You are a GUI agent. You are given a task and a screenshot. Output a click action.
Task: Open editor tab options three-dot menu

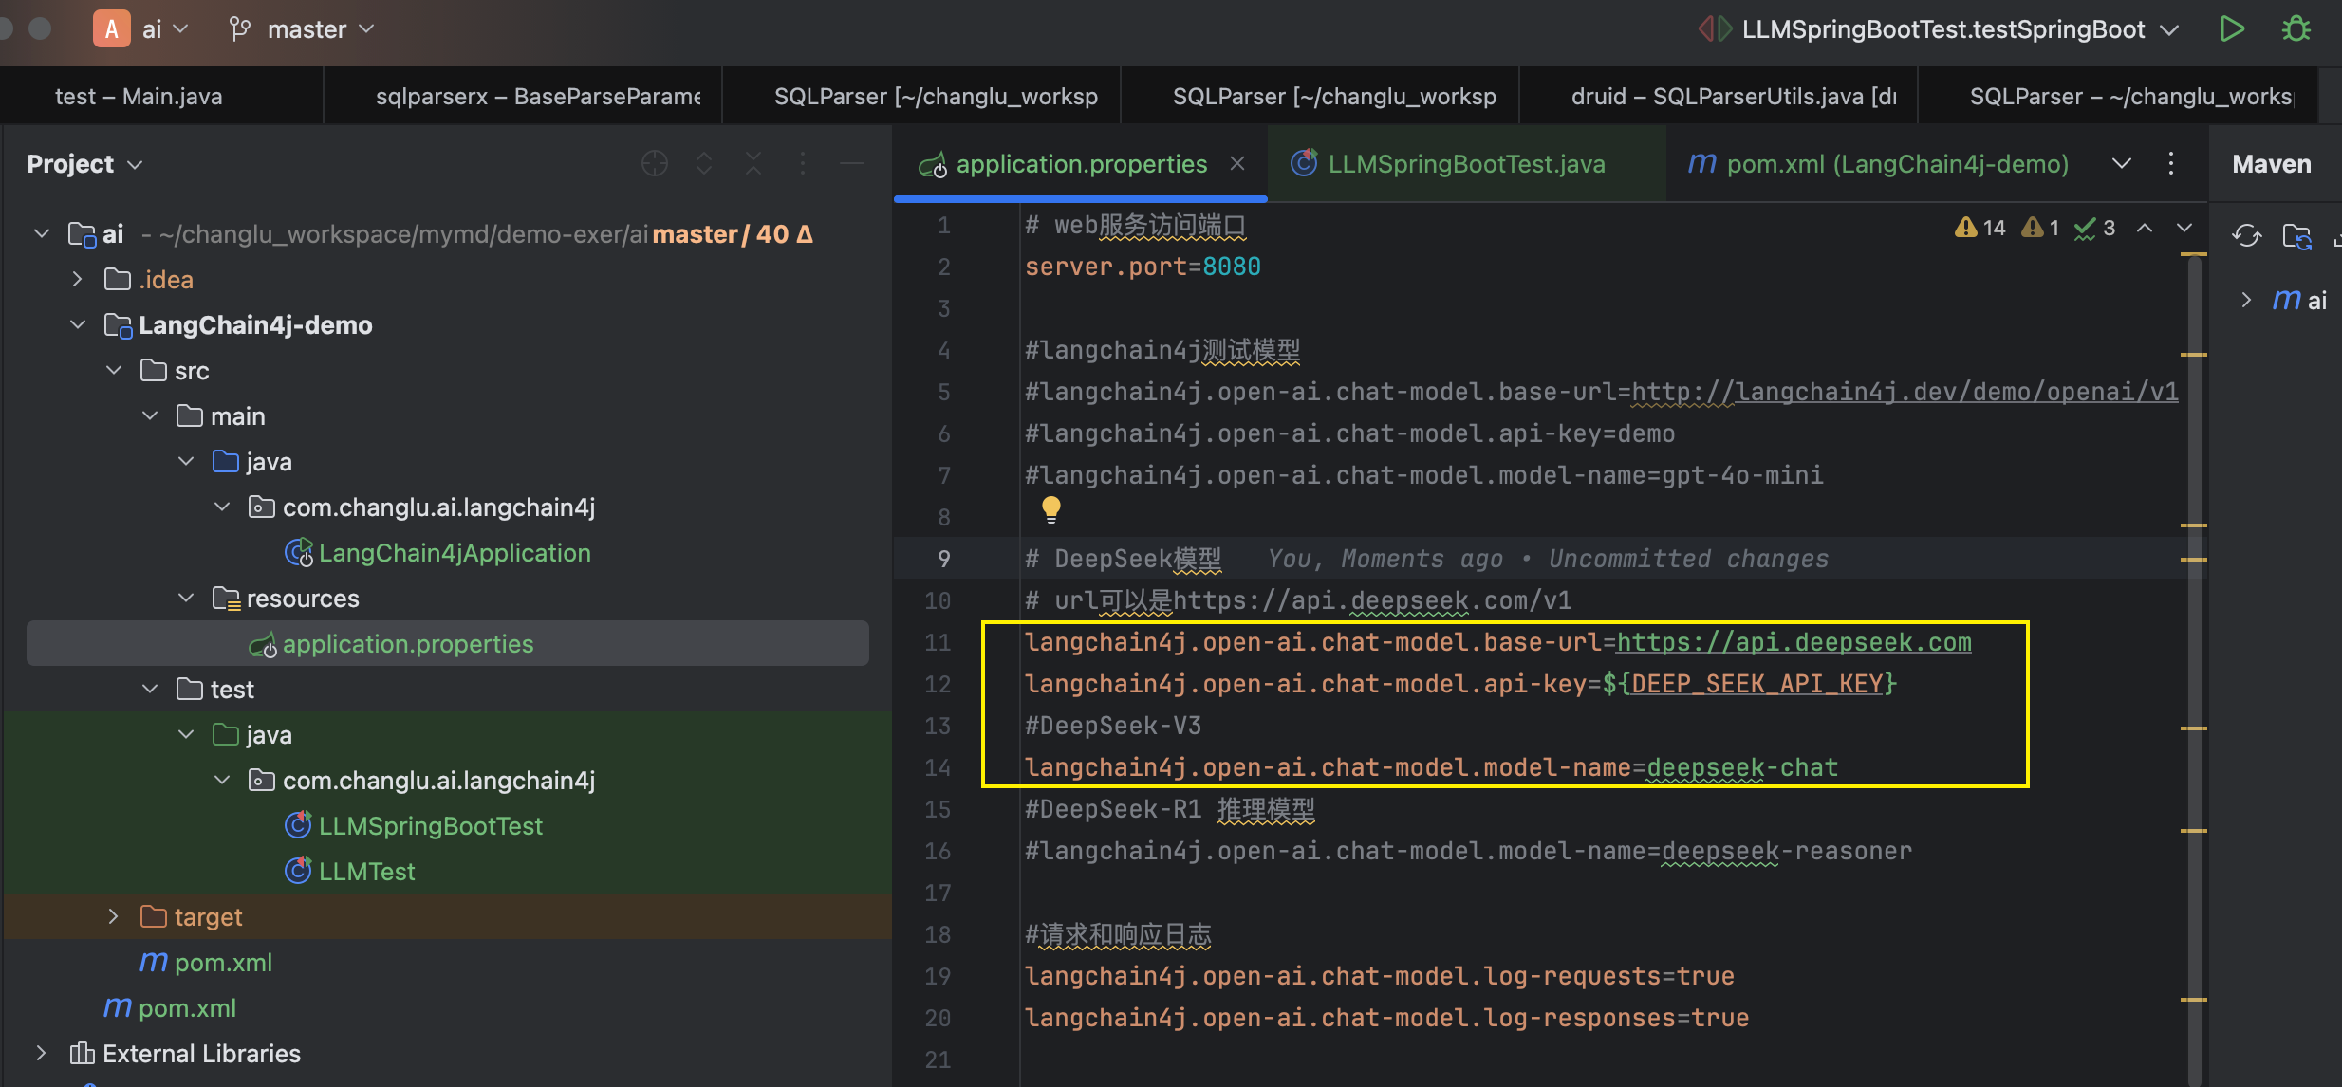coord(2171,164)
